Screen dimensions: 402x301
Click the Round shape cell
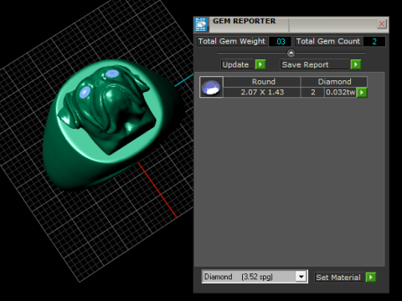pos(262,82)
